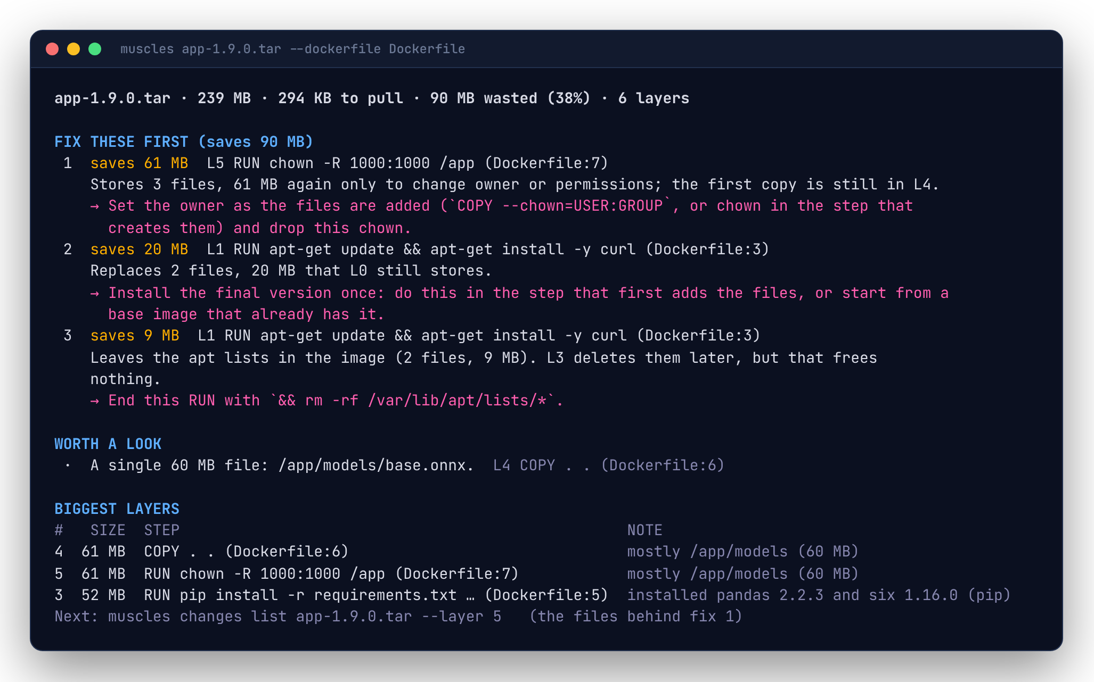Click the apt-get install curl command in fix 3

coord(478,336)
